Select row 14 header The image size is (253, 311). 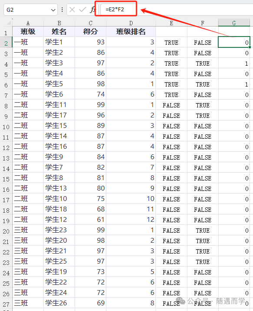point(6,169)
